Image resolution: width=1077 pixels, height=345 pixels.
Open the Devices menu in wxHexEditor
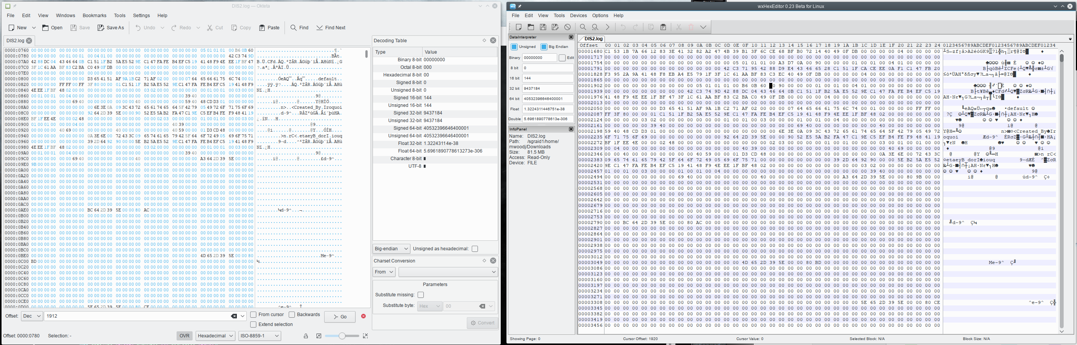(x=578, y=16)
